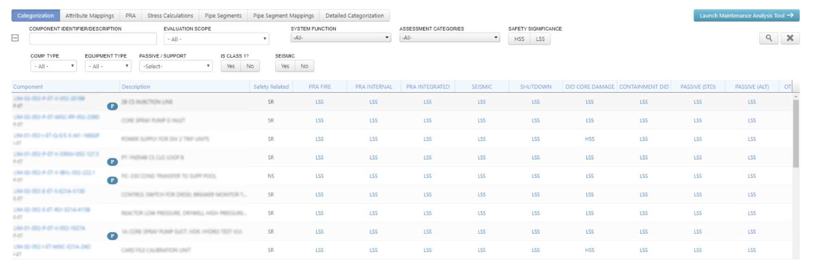
Task: Launch Maintenance Analysis Tool
Action: tap(746, 16)
